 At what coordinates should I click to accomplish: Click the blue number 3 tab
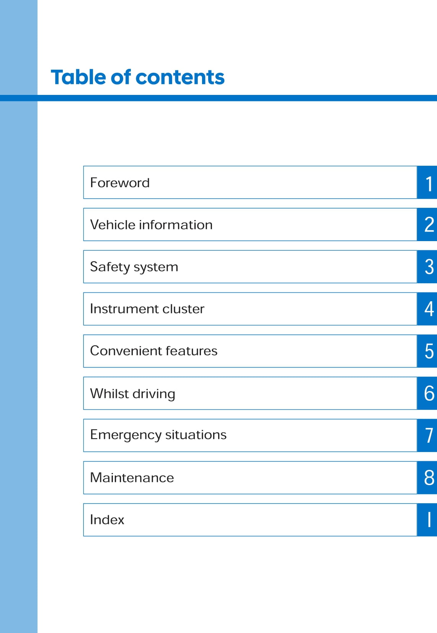coord(427,267)
